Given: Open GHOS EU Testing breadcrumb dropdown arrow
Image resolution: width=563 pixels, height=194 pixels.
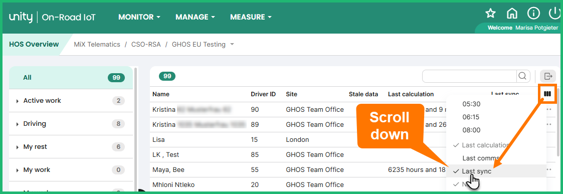Looking at the screenshot, I should [x=232, y=45].
